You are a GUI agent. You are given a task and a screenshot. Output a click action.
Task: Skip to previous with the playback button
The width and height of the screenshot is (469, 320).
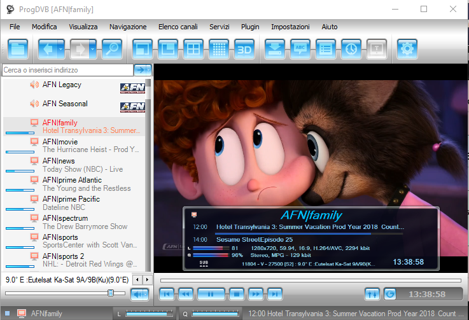coord(167,295)
